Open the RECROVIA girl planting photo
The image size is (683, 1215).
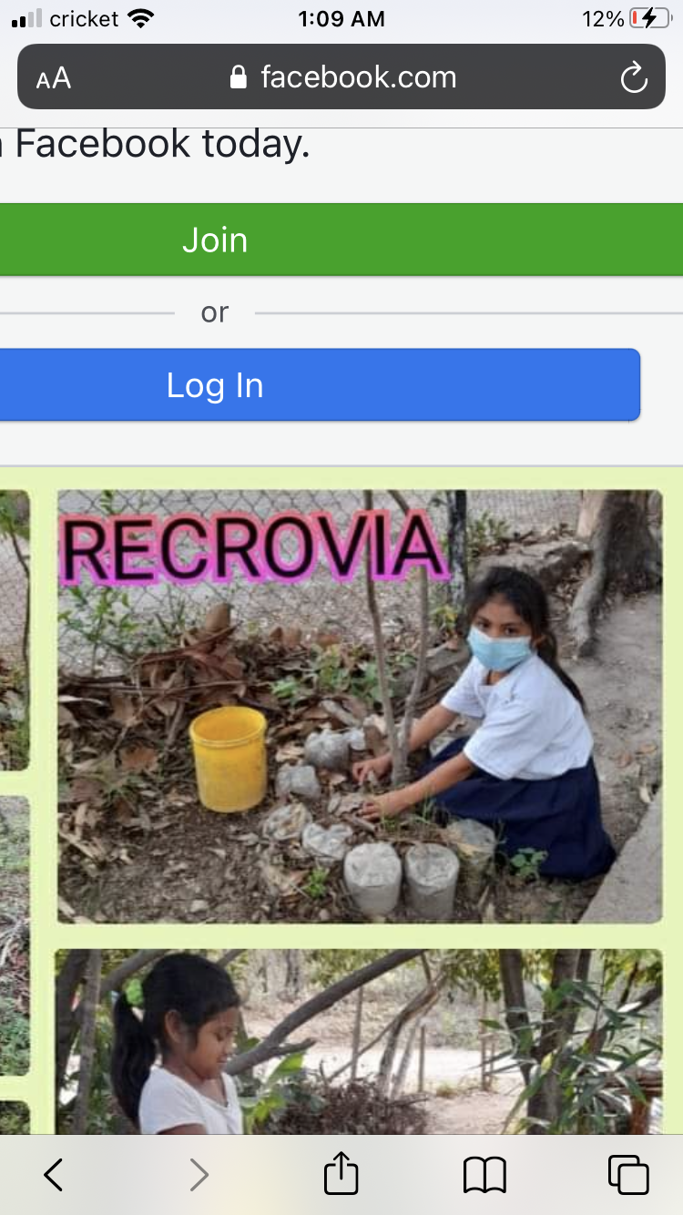click(x=360, y=707)
